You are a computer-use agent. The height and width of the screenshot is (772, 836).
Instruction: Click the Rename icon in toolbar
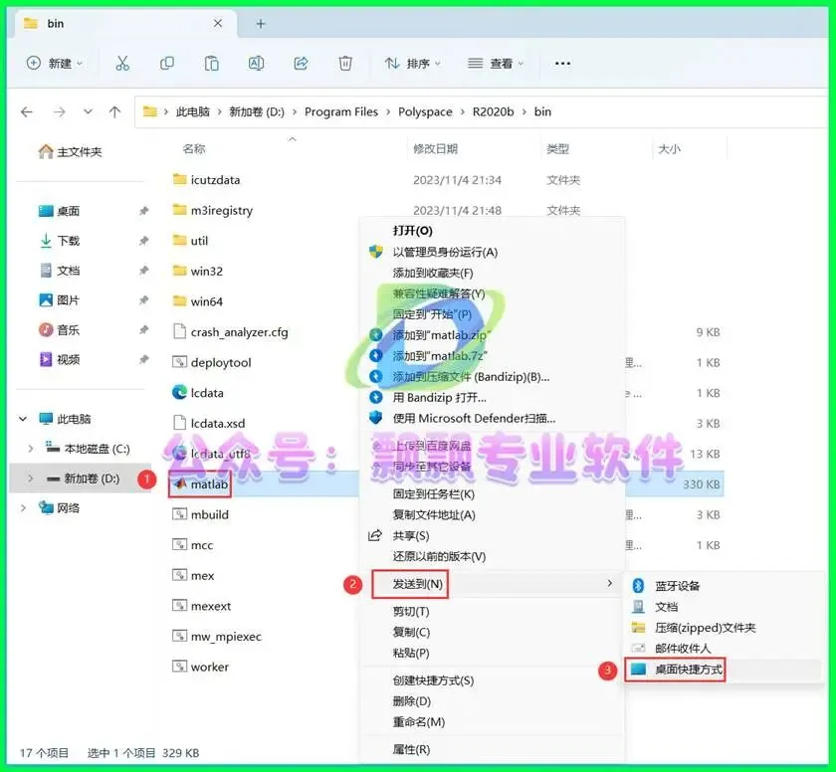click(257, 64)
